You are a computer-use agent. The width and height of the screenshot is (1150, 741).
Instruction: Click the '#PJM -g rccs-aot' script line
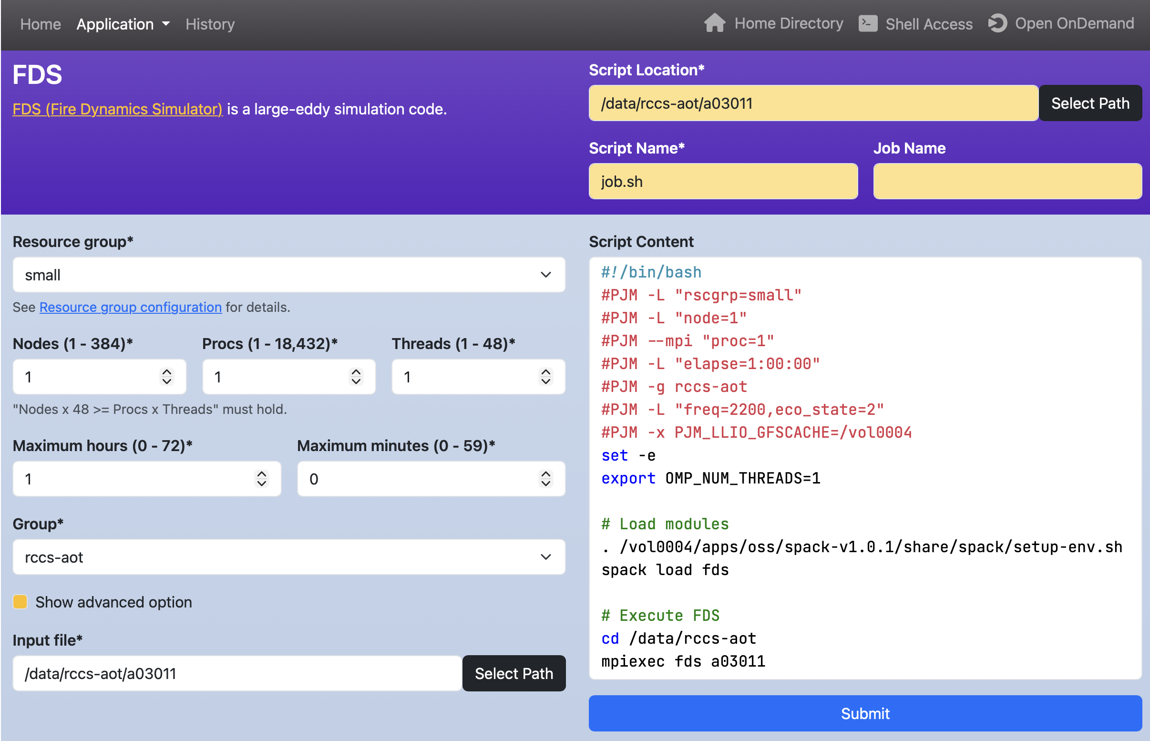[x=674, y=387]
